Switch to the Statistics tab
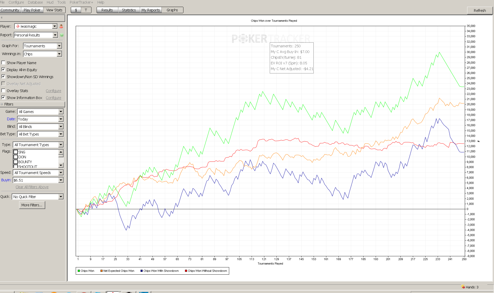 (x=129, y=10)
